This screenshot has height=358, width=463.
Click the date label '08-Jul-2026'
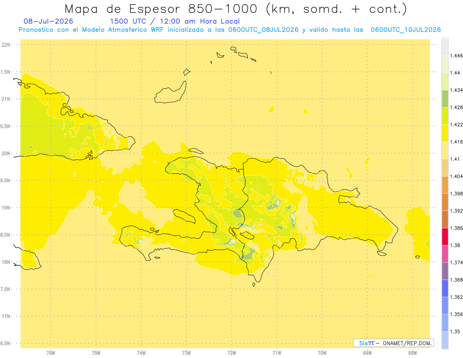[48, 22]
